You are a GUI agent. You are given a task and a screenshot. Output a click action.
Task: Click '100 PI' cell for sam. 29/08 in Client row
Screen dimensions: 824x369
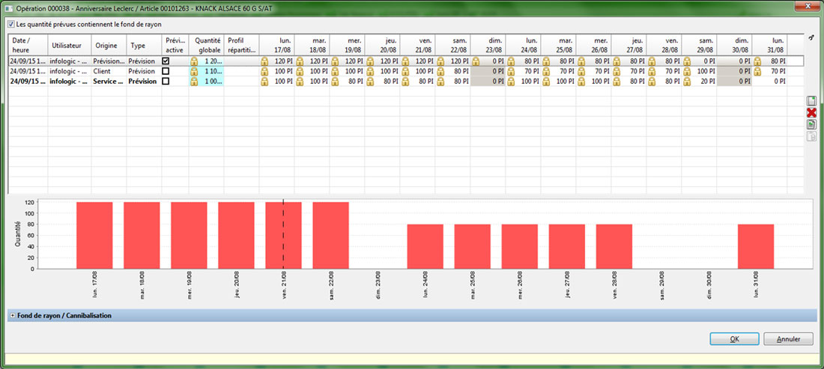[x=700, y=71]
